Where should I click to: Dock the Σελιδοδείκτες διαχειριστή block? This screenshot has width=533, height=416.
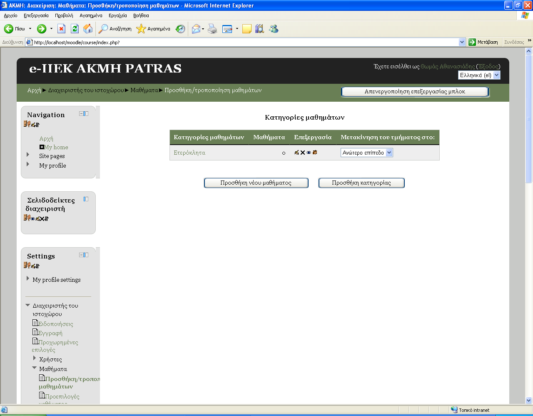[86, 199]
